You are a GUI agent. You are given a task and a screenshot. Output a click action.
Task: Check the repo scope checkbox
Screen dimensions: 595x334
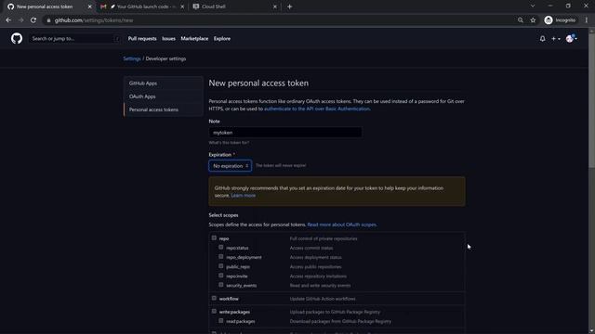tap(214, 238)
